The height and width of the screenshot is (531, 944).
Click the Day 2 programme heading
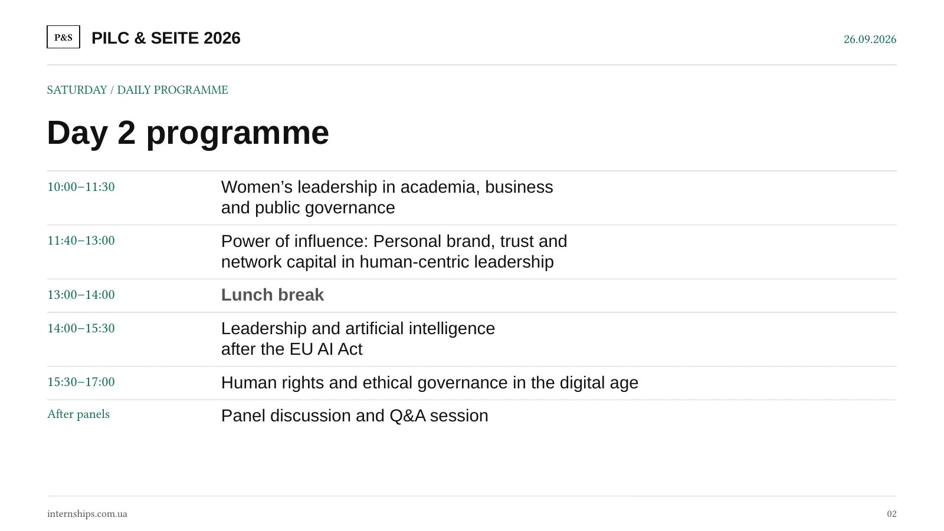click(x=188, y=133)
